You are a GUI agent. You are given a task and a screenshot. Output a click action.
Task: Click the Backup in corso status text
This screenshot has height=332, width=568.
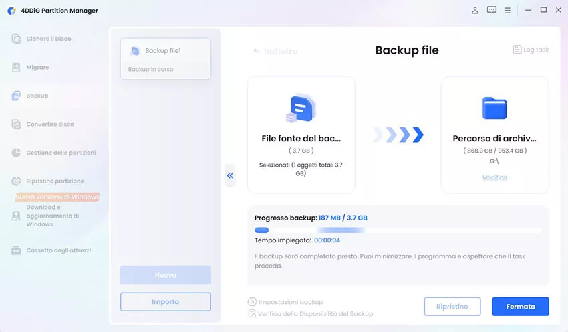pyautogui.click(x=151, y=69)
